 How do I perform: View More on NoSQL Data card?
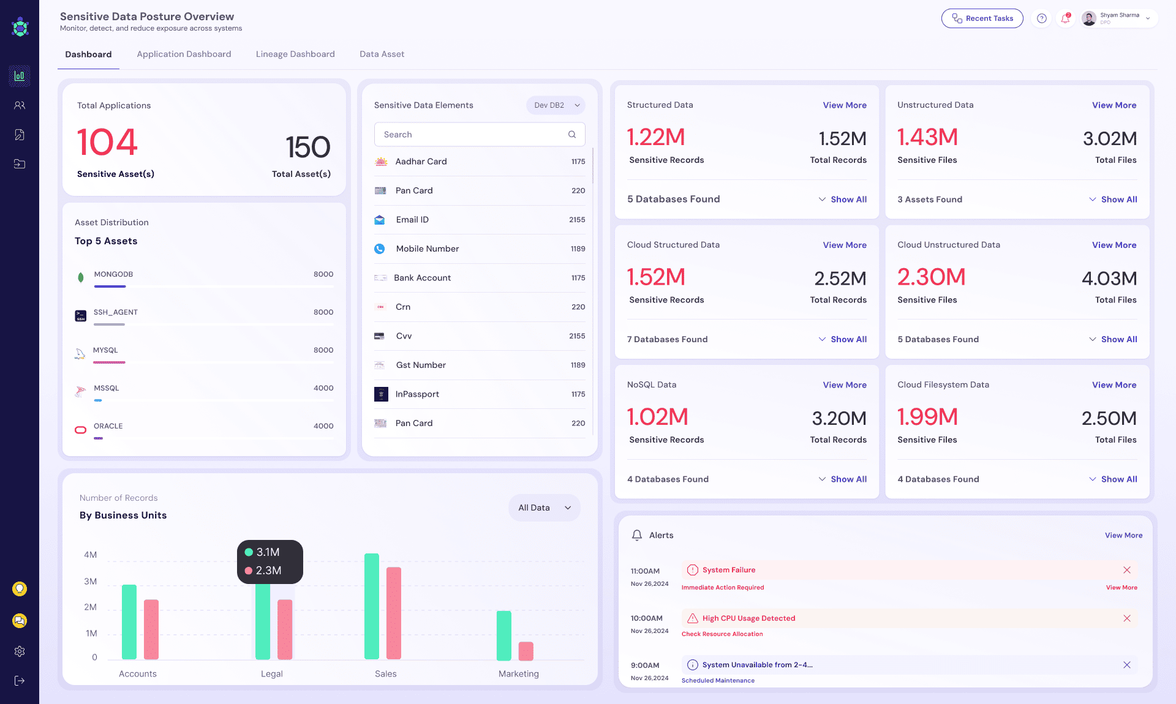845,384
